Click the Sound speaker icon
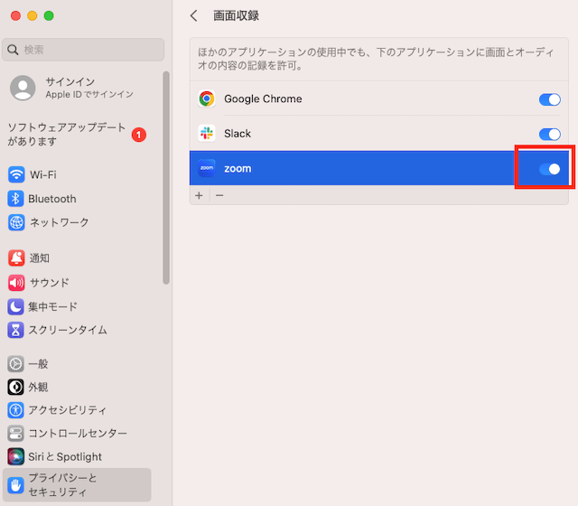 point(15,282)
